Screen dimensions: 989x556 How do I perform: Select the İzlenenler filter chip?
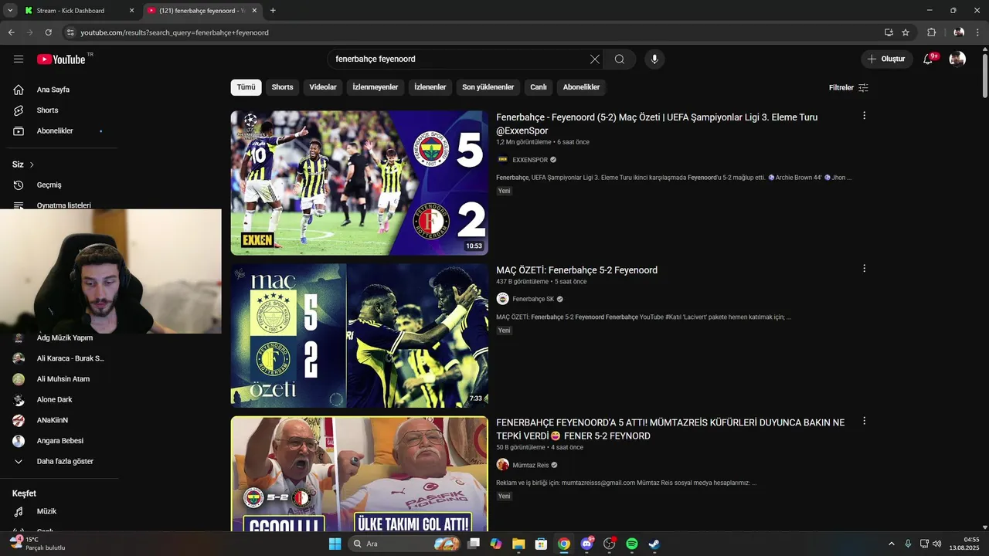430,87
